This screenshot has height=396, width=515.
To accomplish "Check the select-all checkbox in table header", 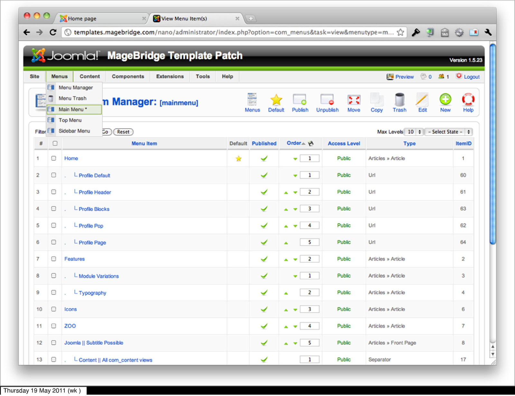I will (x=55, y=143).
